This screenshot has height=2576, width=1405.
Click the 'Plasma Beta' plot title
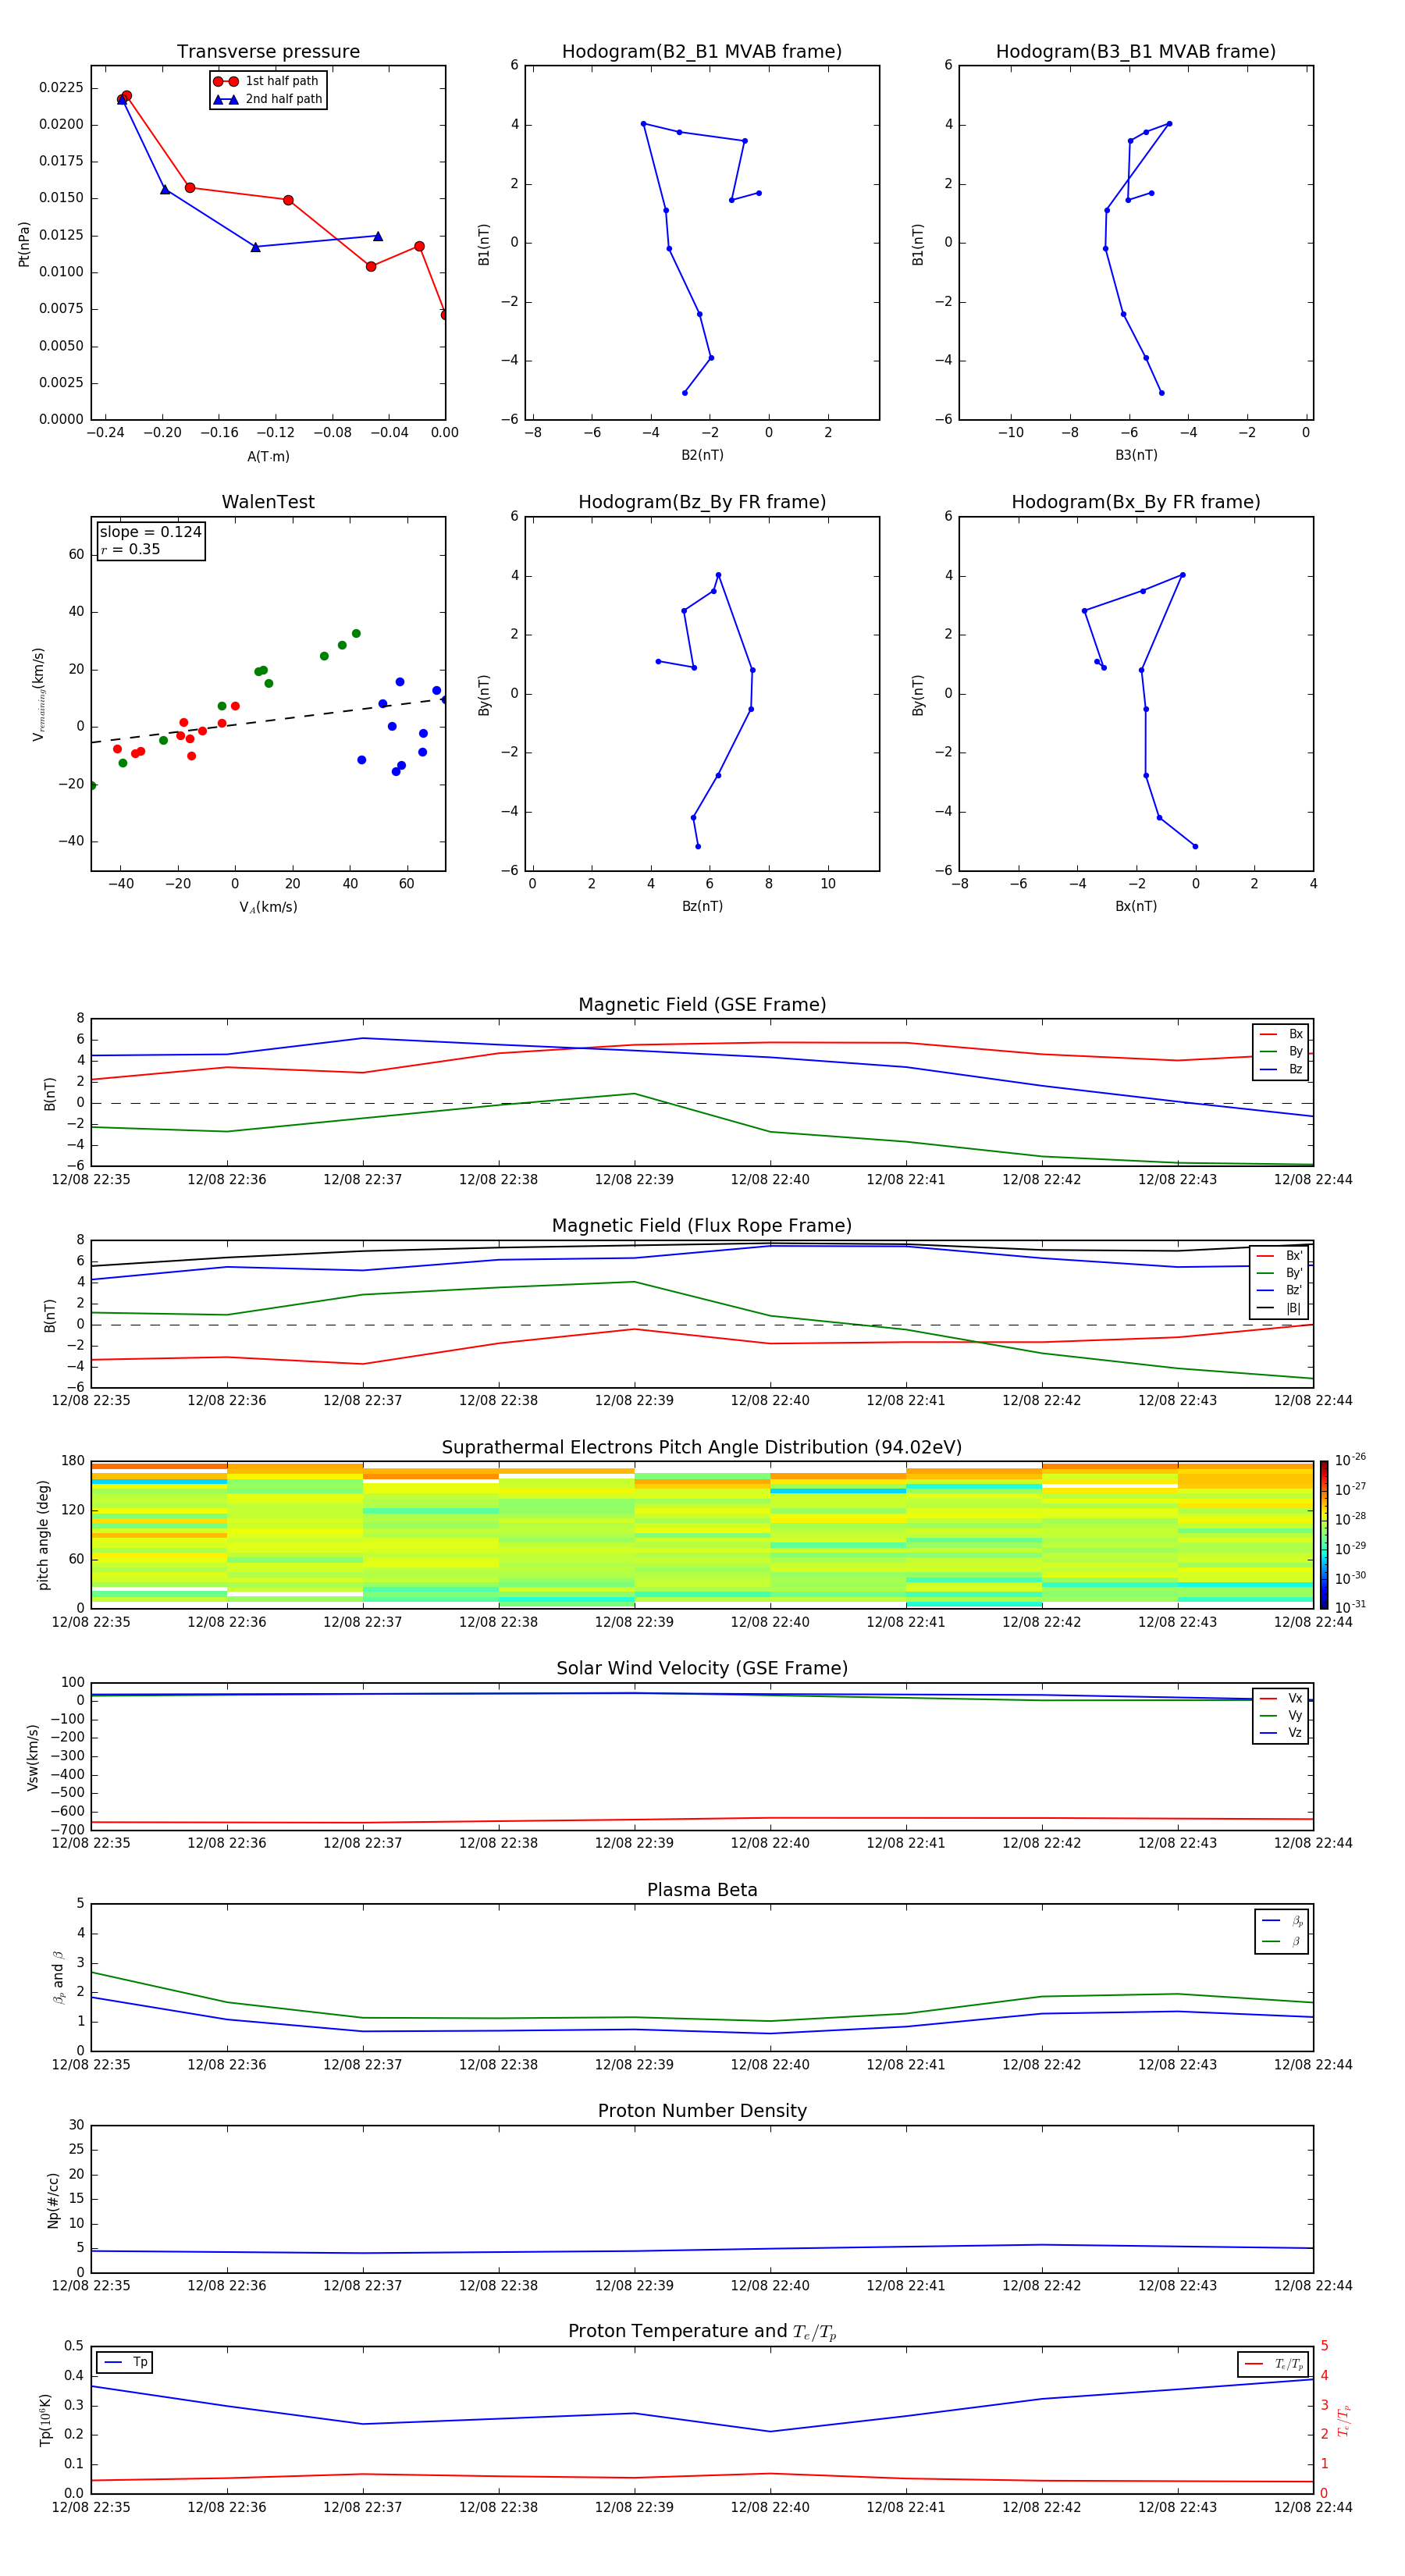click(x=702, y=1890)
